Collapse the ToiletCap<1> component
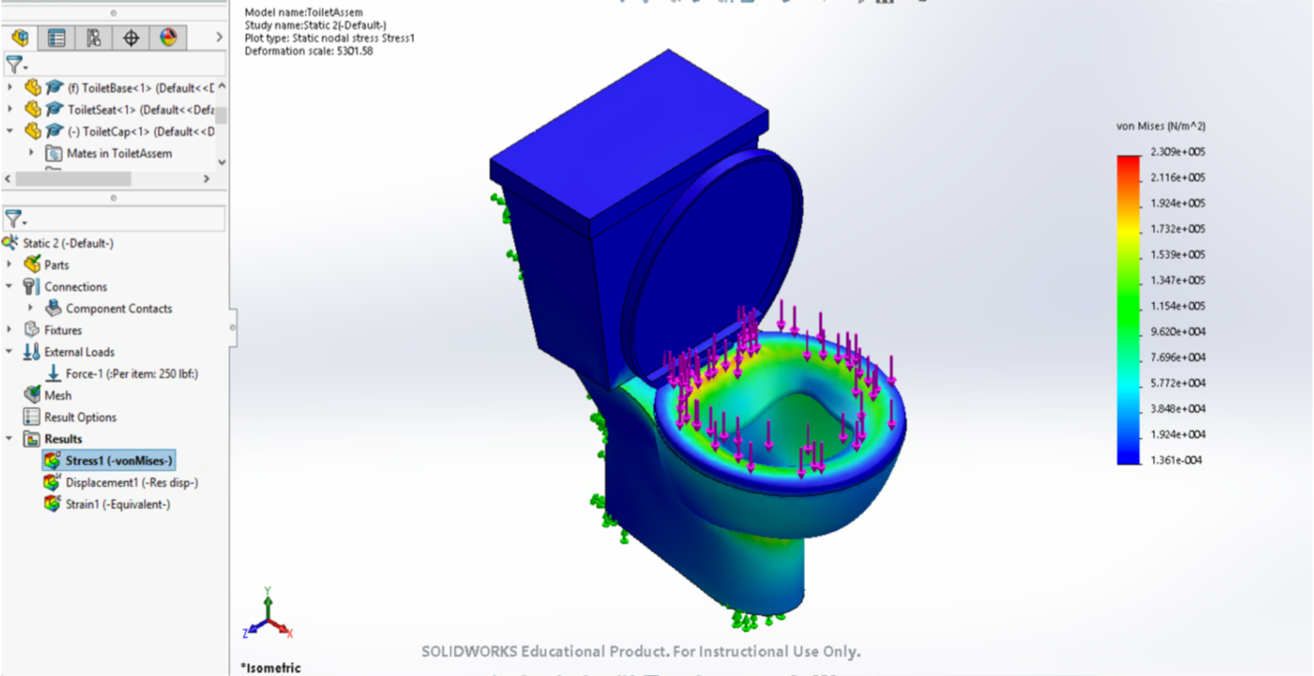This screenshot has height=676, width=1314. point(9,131)
